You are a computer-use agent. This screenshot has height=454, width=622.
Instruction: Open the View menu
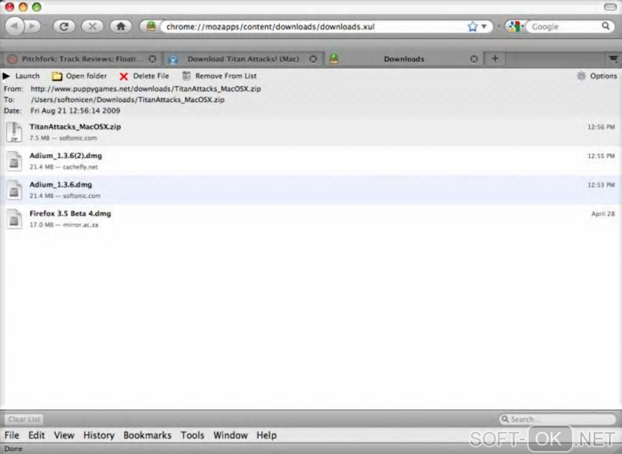click(64, 435)
